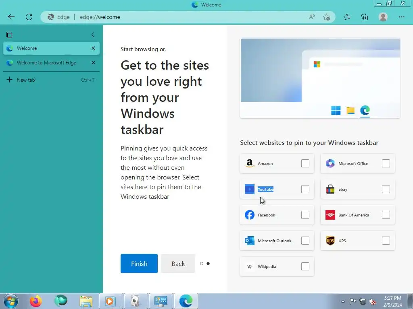Click the Facebook logo icon

click(249, 215)
